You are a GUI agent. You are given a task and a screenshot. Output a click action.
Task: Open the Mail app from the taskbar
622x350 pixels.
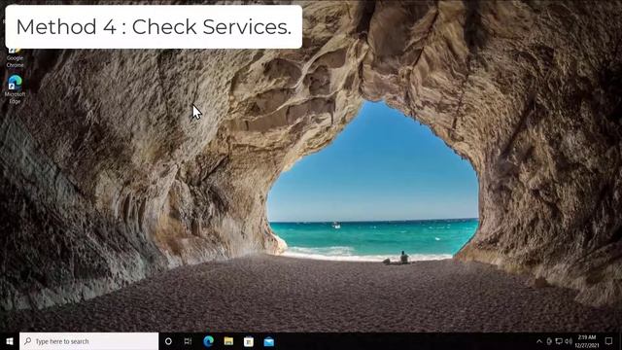pyautogui.click(x=269, y=341)
